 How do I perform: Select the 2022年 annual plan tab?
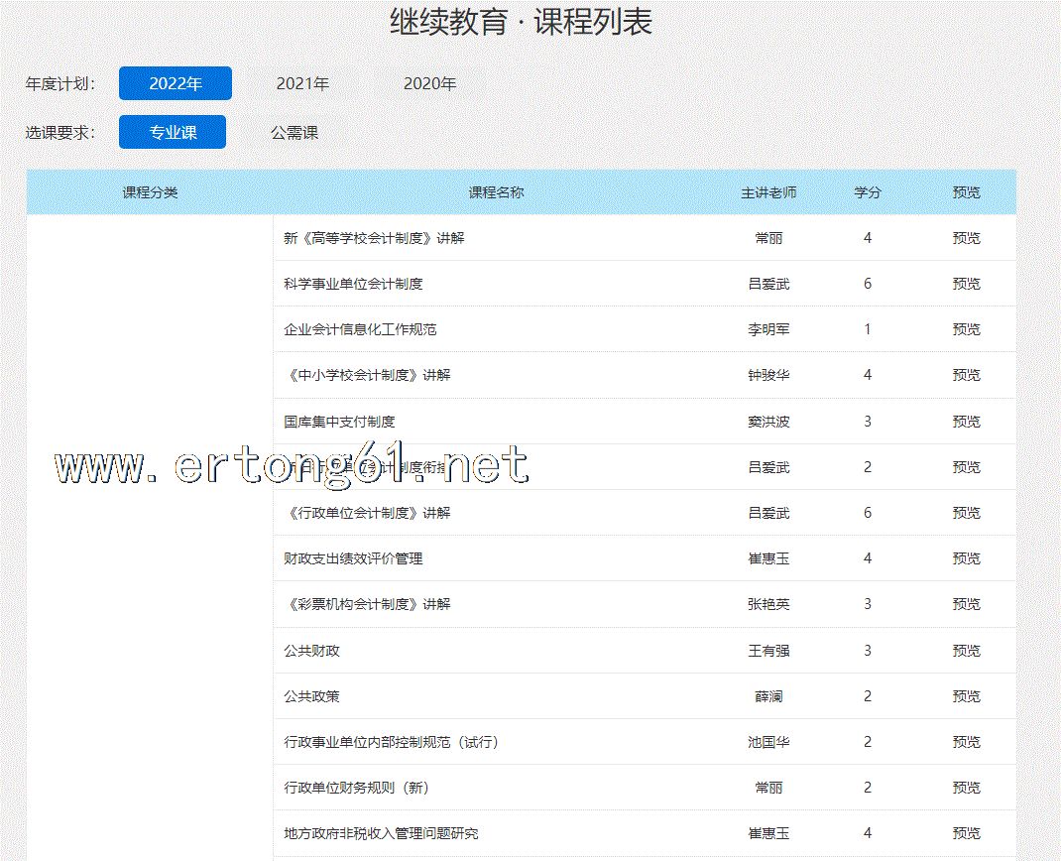tap(176, 83)
